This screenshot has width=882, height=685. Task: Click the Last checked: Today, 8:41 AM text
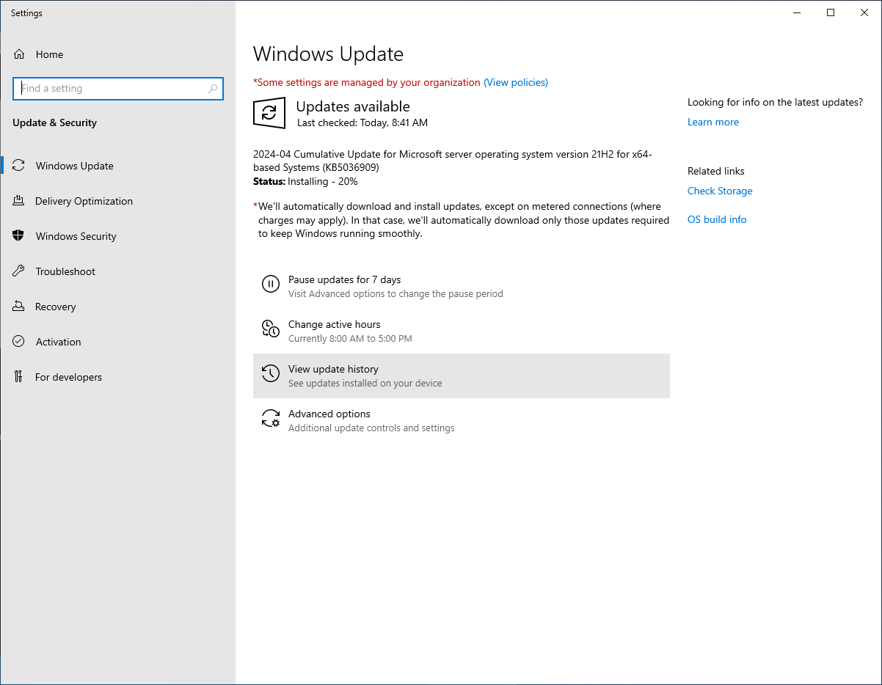(362, 122)
